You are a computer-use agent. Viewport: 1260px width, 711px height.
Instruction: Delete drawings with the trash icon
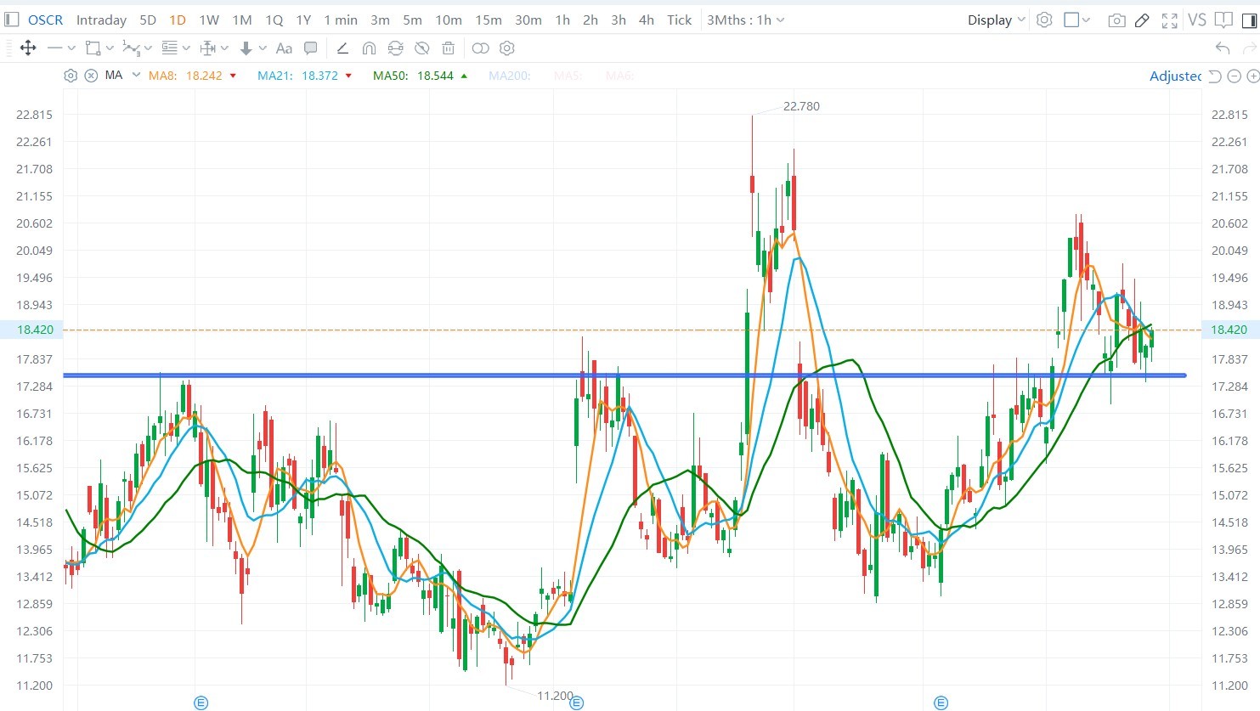pyautogui.click(x=448, y=48)
